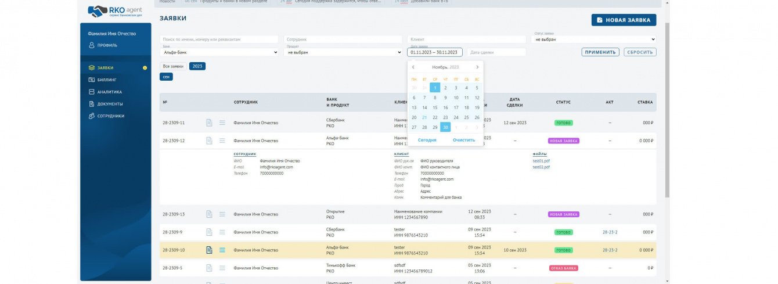This screenshot has height=284, width=778.
Task: Click the Сотрудники people icon
Action: (92, 116)
